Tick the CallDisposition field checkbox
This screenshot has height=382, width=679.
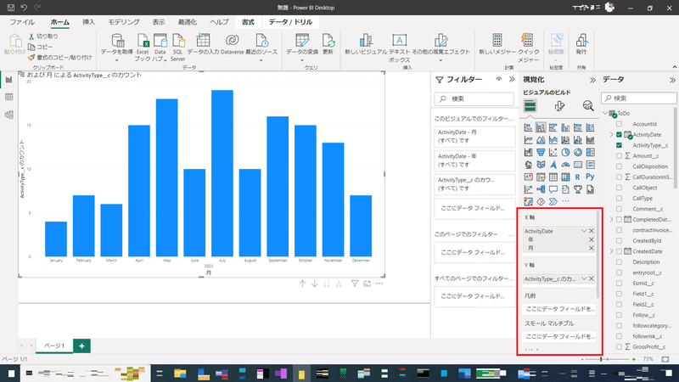click(619, 166)
